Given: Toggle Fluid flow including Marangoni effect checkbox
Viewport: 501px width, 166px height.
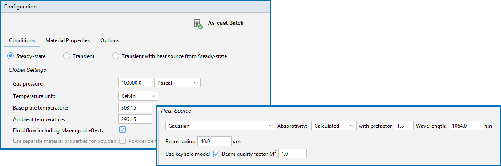Looking at the screenshot, I should 123,130.
